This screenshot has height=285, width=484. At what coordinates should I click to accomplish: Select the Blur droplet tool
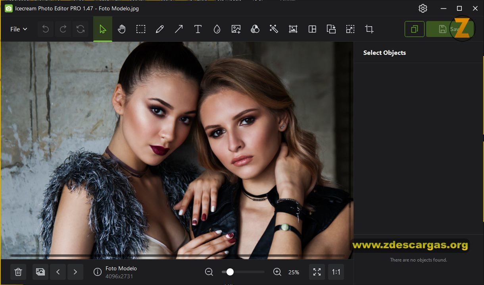coord(217,29)
